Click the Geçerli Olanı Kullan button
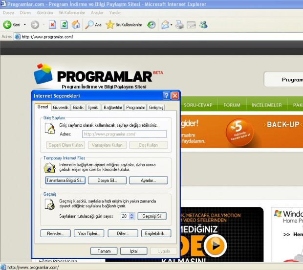This screenshot has height=270, width=303. point(65,145)
